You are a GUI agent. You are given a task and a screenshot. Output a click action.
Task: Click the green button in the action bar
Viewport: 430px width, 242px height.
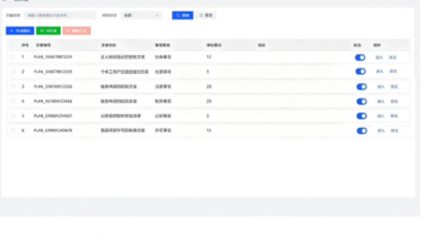(x=48, y=31)
